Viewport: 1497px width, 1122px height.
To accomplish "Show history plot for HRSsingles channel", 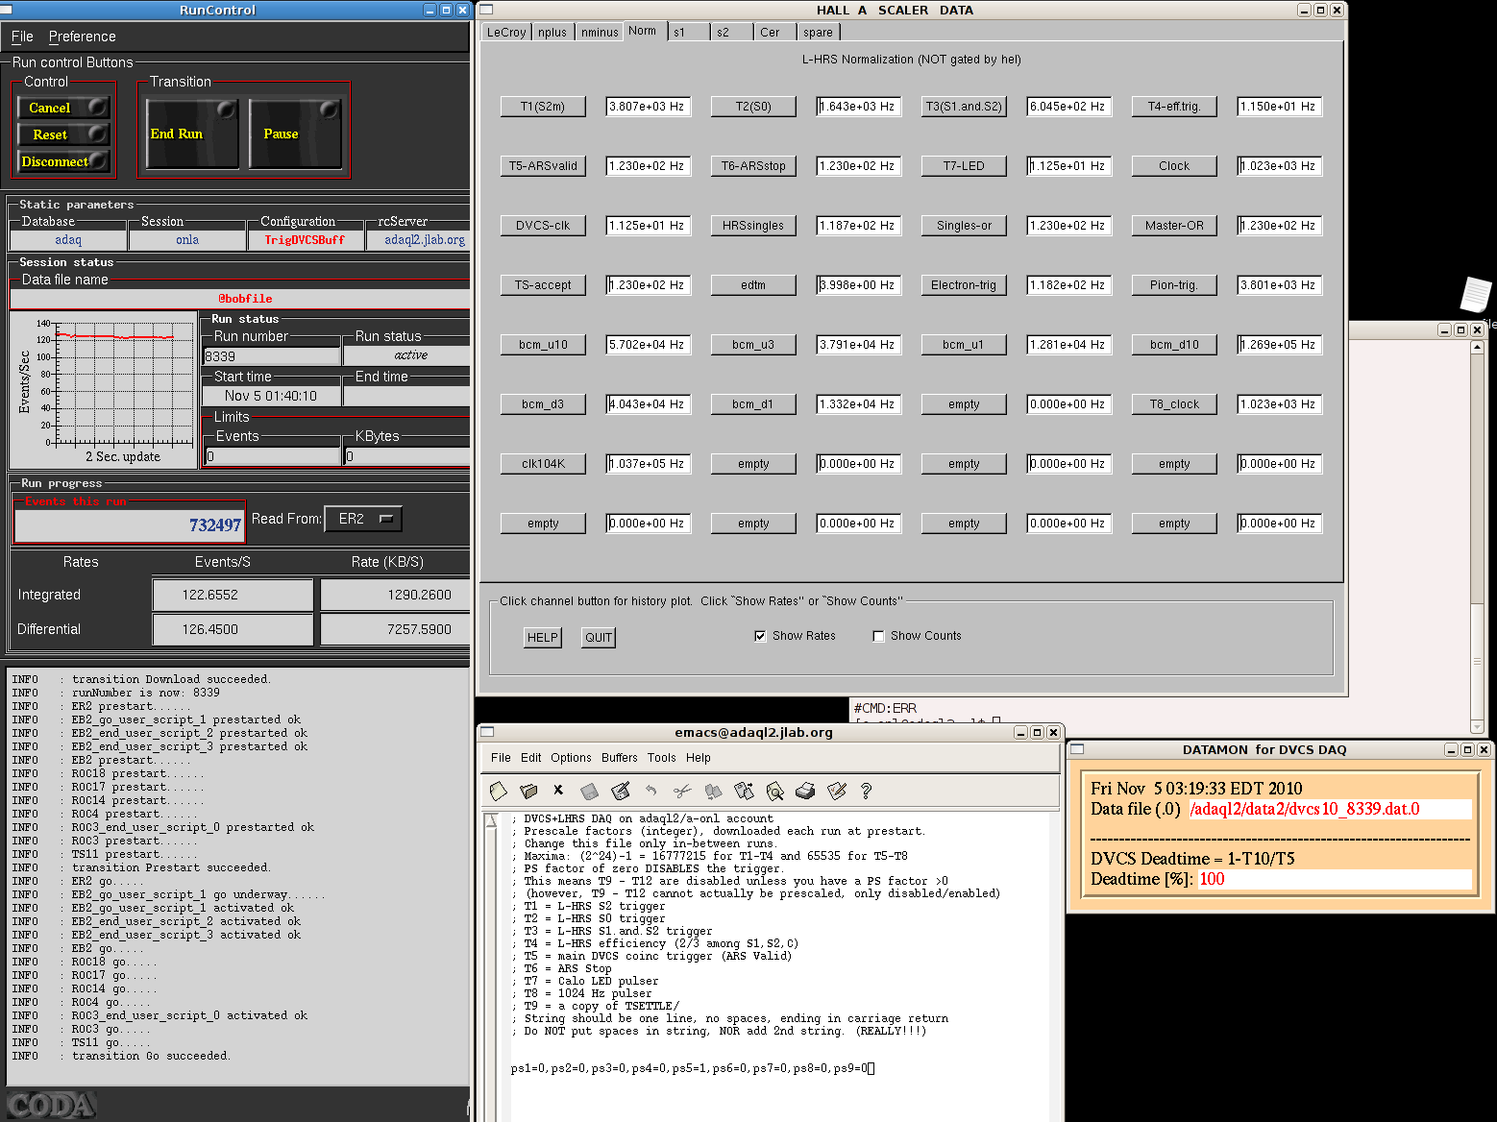I will coord(753,226).
